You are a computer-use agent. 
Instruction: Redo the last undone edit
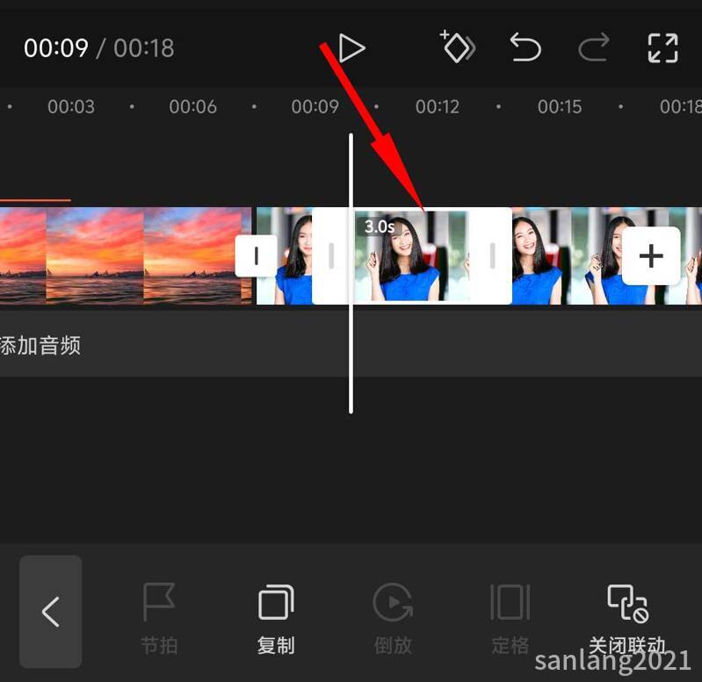(594, 47)
